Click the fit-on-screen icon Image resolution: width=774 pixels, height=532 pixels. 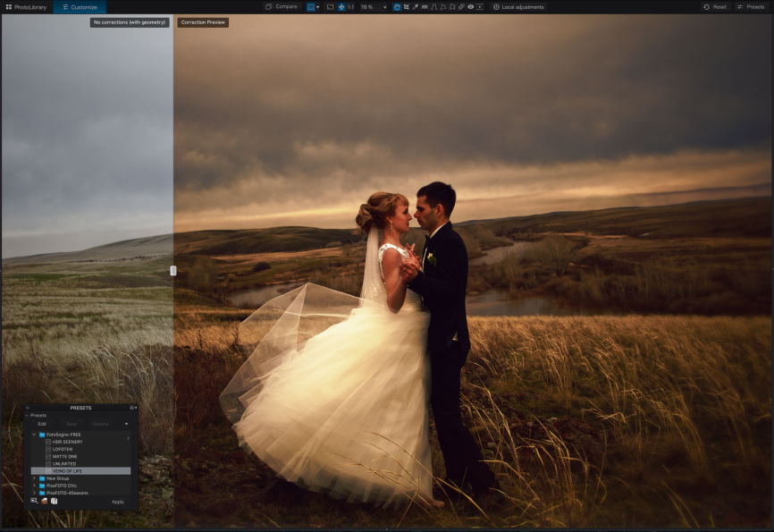point(330,7)
